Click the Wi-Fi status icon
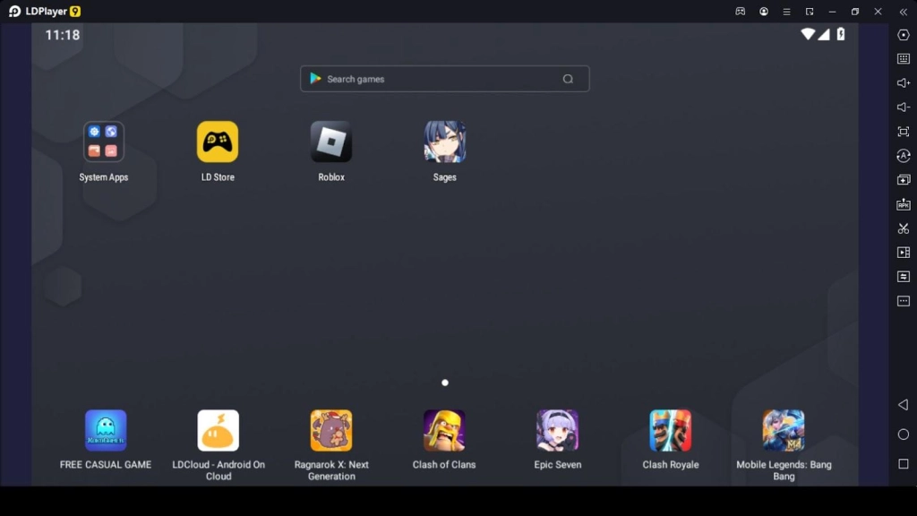Screen dimensions: 917x516 coord(808,35)
